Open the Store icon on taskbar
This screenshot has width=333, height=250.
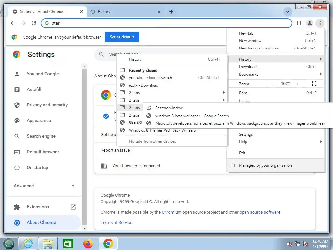click(68, 243)
